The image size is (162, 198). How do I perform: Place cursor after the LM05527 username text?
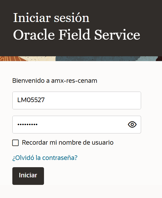pos(46,100)
